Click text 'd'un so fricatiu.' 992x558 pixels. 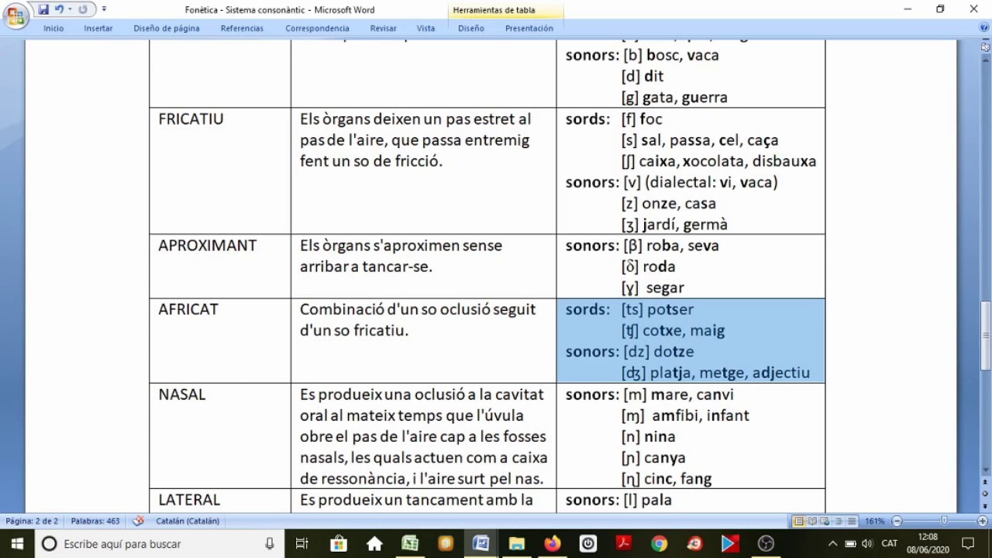[x=354, y=330]
